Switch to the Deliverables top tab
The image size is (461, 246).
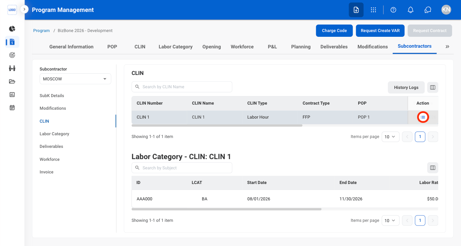(x=334, y=47)
